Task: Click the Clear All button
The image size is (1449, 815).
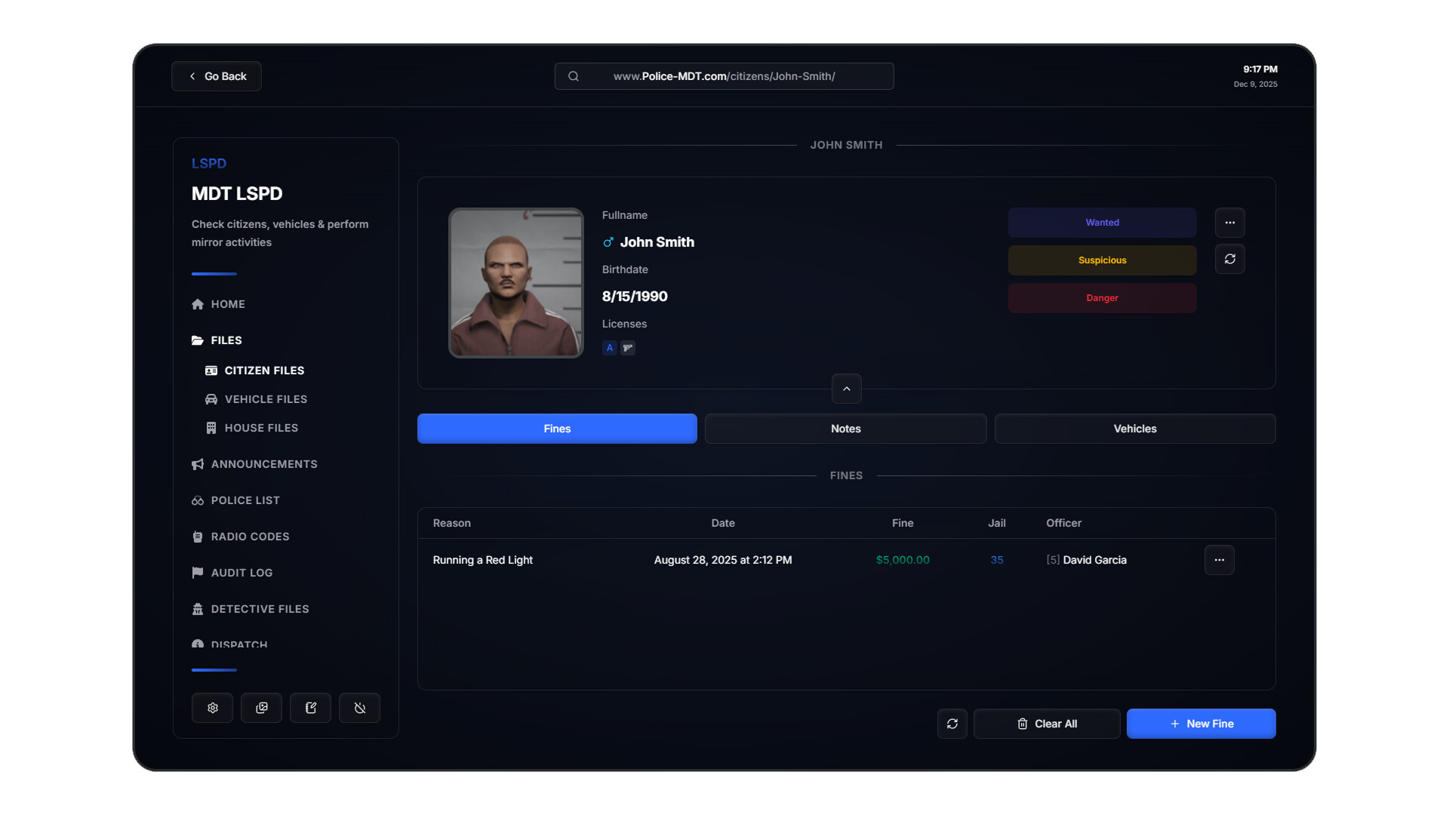Action: pos(1046,724)
